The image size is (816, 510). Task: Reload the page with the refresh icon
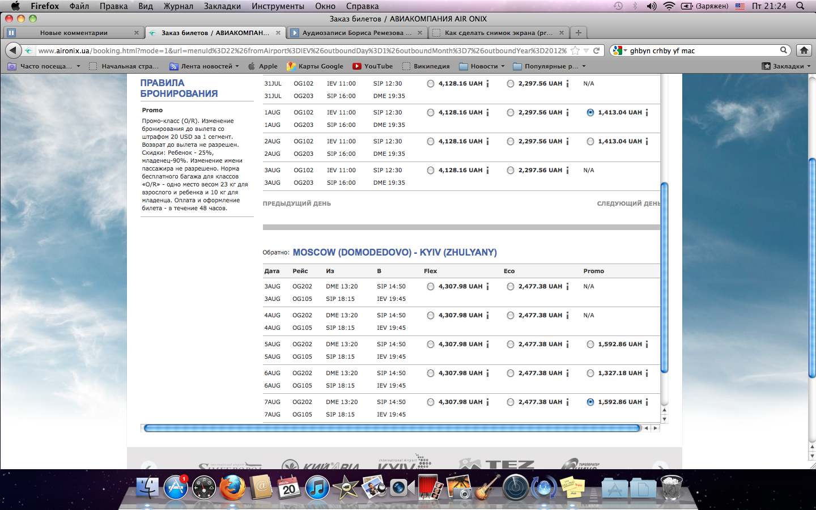596,50
